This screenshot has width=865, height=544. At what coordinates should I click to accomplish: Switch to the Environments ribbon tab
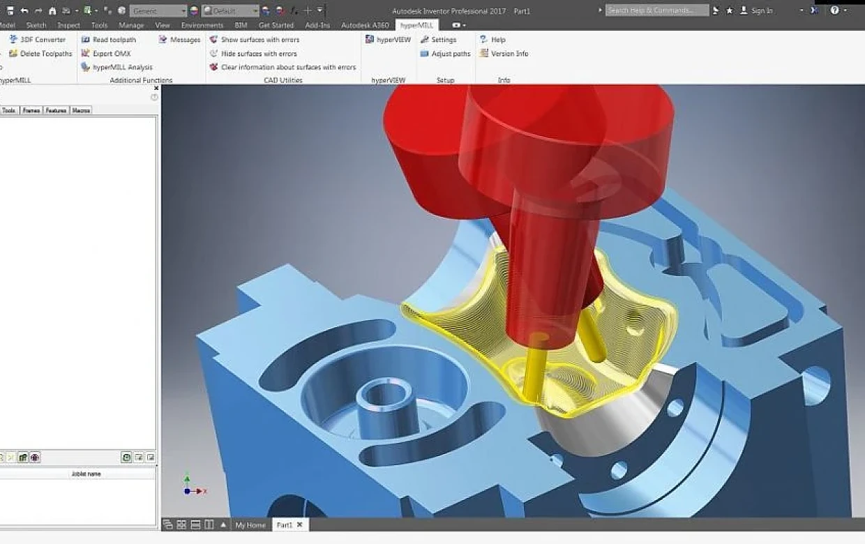pos(202,25)
